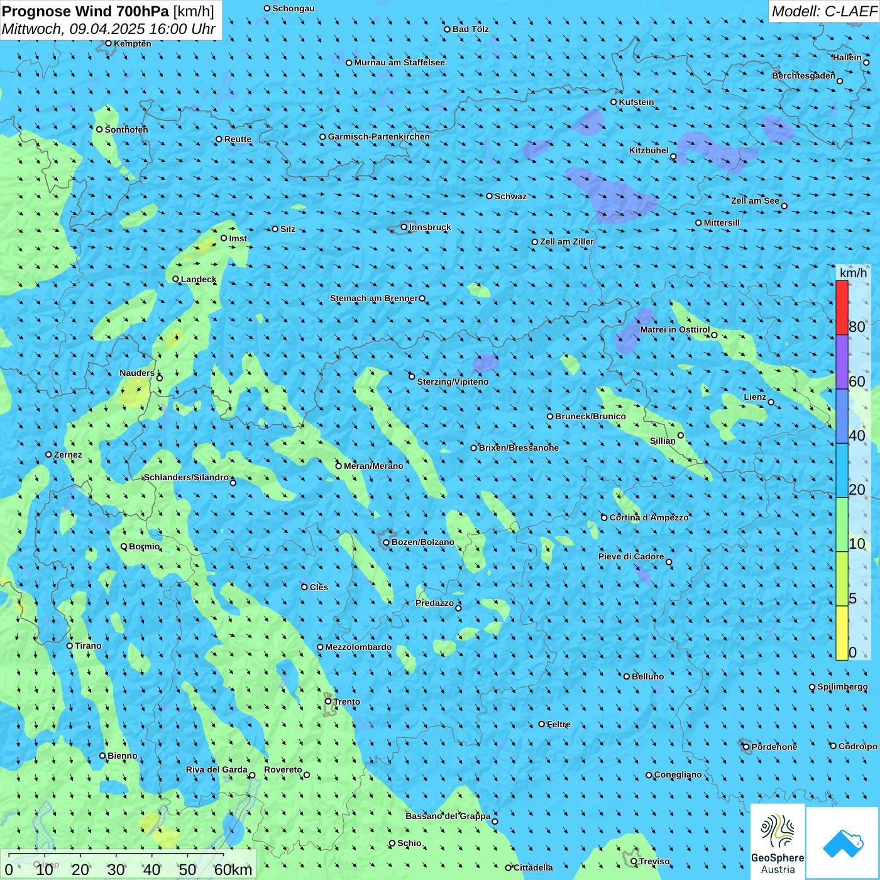Click the 'km/h' legend heading
This screenshot has width=880, height=880.
point(853,273)
